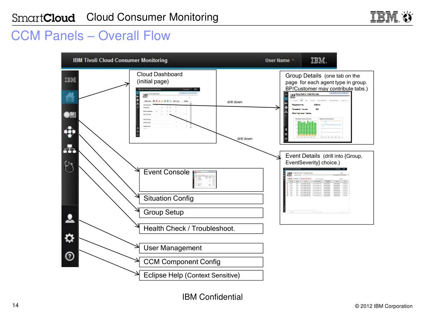The image size is (425, 318).
Task: Open the Event Console sidebar icon
Action: tap(70, 115)
